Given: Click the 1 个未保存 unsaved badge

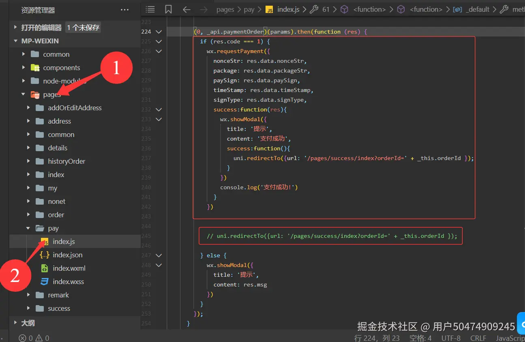Looking at the screenshot, I should tap(83, 28).
